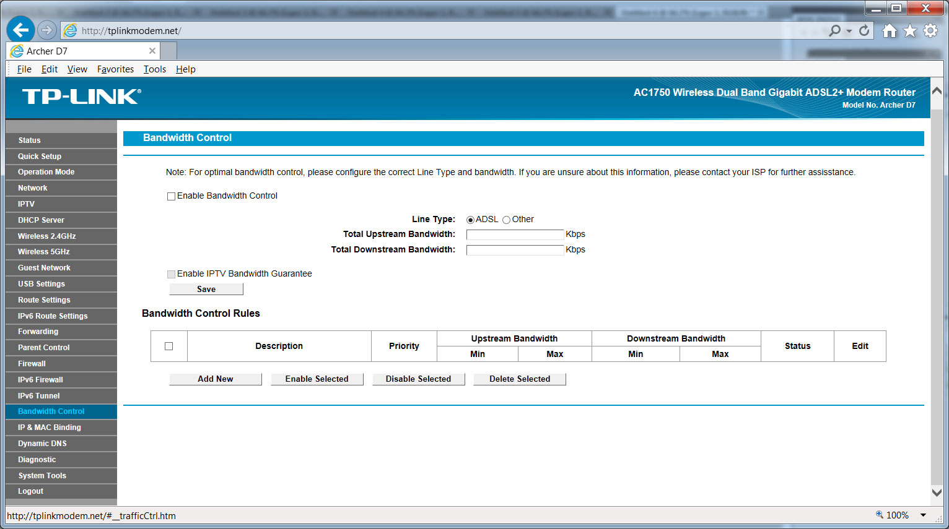Open USB Settings in the sidebar
The height and width of the screenshot is (529, 949).
61,284
